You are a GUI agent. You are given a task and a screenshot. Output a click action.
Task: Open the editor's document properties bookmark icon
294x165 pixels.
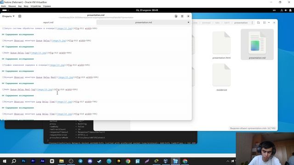176,16
